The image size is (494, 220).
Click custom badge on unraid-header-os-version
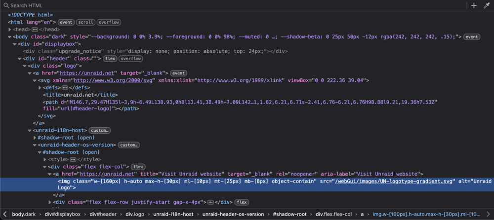pyautogui.click(x=129, y=145)
